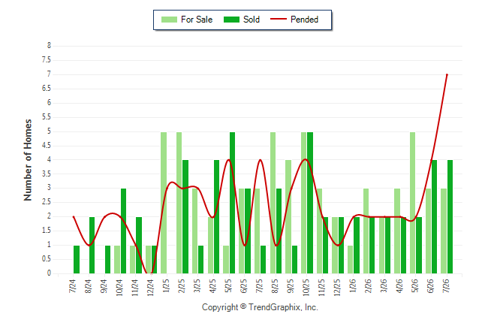This screenshot has height=326, width=485.
Task: Click the Sold dark green legend swatch
Action: (232, 20)
